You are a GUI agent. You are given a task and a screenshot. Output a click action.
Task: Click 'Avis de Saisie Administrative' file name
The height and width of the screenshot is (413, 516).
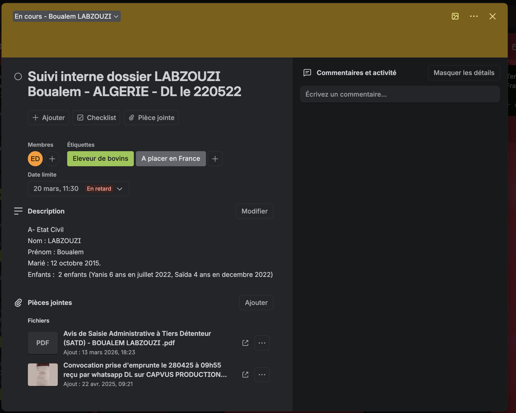click(137, 338)
